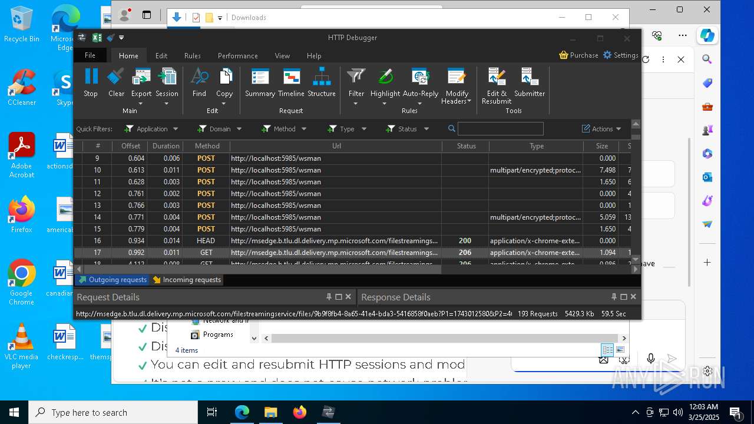Open the Settings gear
This screenshot has height=424, width=754.
point(620,55)
